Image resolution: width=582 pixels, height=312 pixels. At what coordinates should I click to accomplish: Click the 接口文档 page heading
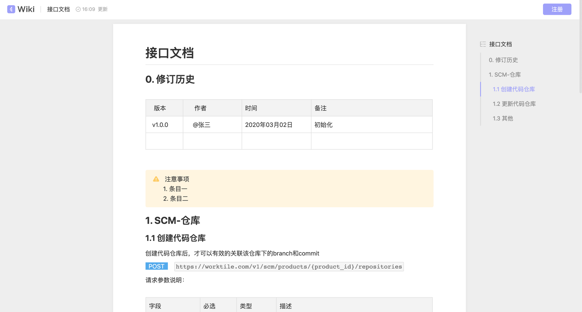coord(170,53)
